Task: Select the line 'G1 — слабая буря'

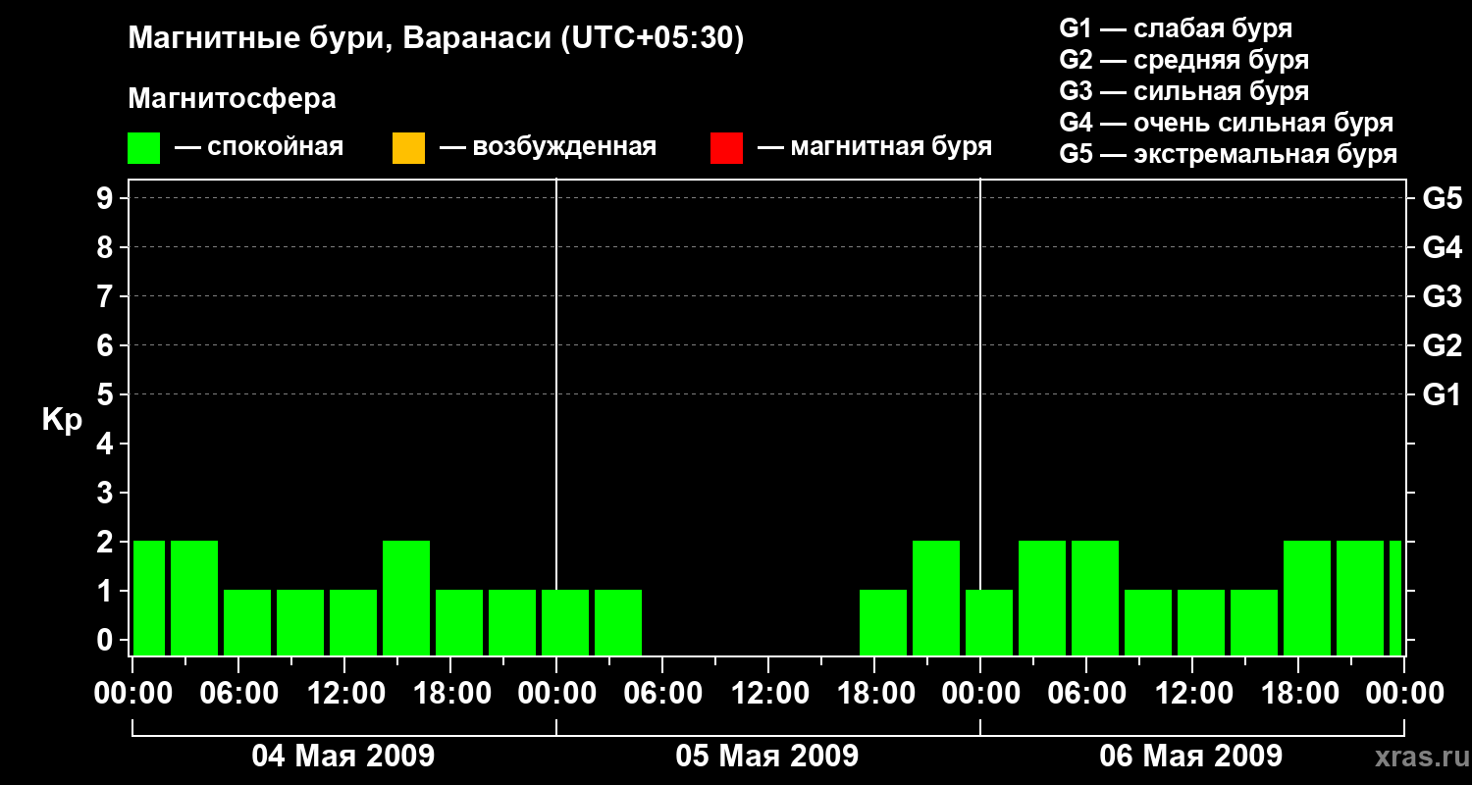Action: (1176, 28)
